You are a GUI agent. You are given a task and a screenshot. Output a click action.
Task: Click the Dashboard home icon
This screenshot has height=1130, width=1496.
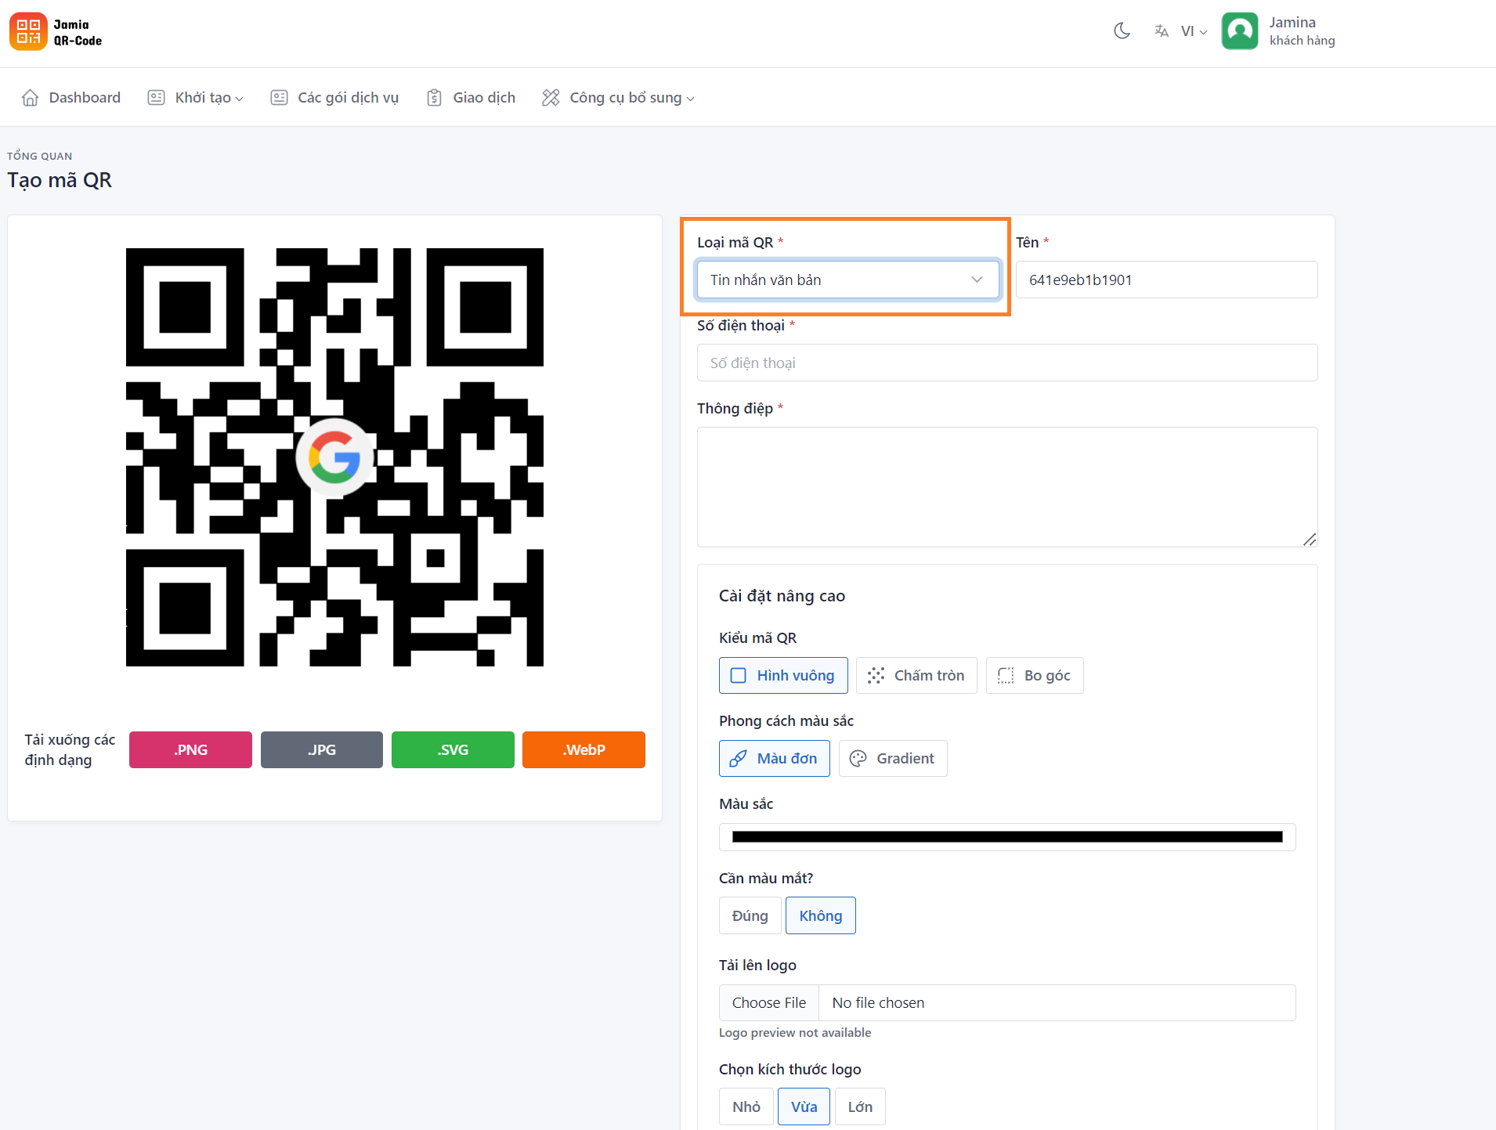31,97
